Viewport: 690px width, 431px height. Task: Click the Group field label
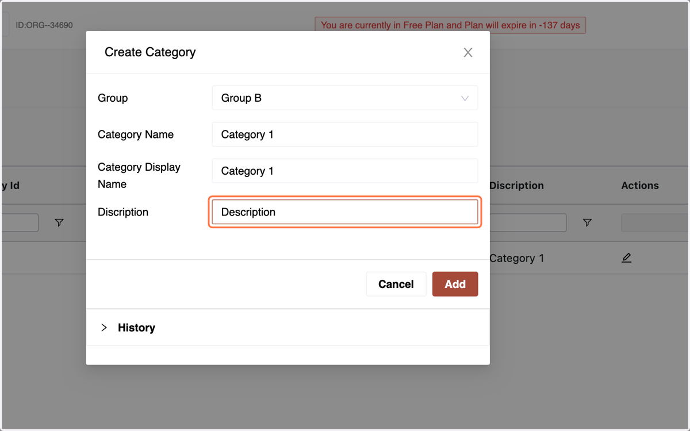(x=113, y=98)
